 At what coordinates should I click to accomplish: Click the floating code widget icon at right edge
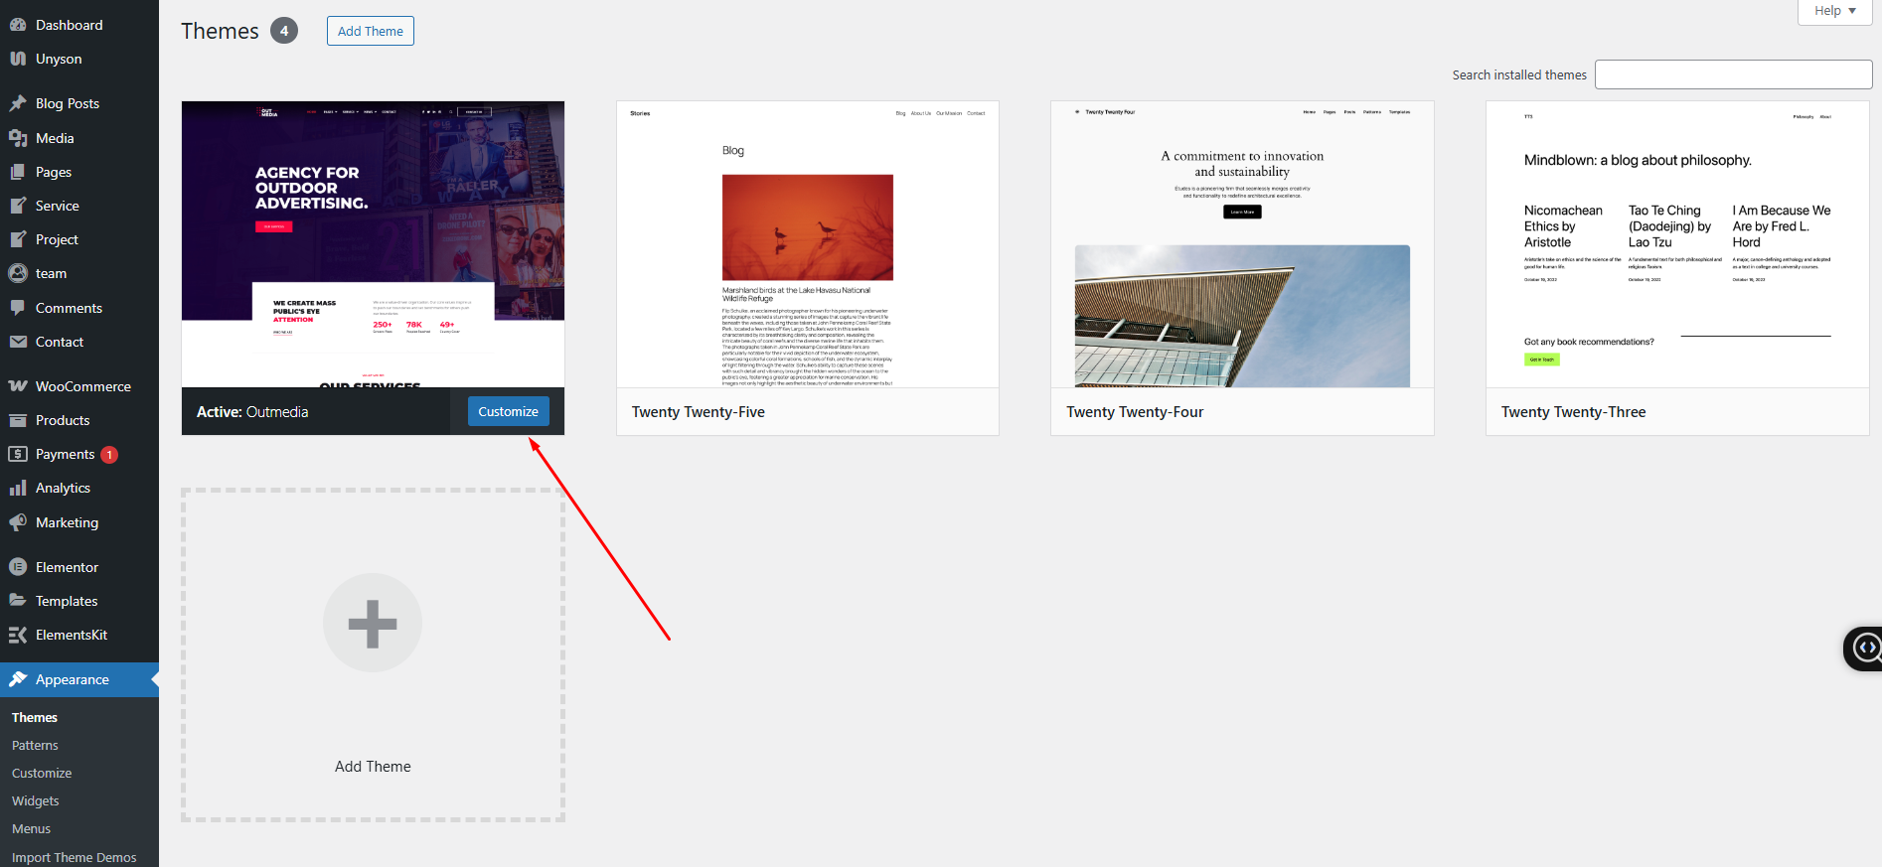tap(1866, 649)
